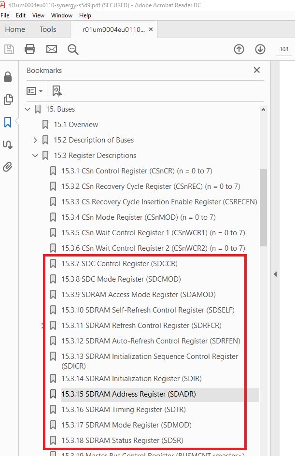Click the Print file icon
This screenshot has width=295, height=456.
[30, 49]
